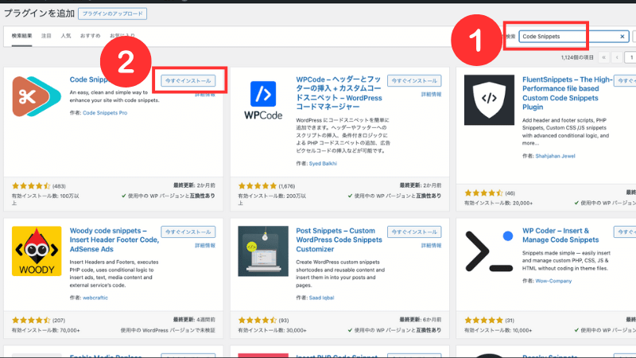The height and width of the screenshot is (358, 636).
Task: Open 詳細情報 for the WPCode plugin
Action: point(431,94)
